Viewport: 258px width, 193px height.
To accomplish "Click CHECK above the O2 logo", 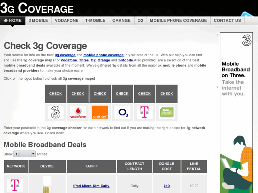I will [x=122, y=93].
